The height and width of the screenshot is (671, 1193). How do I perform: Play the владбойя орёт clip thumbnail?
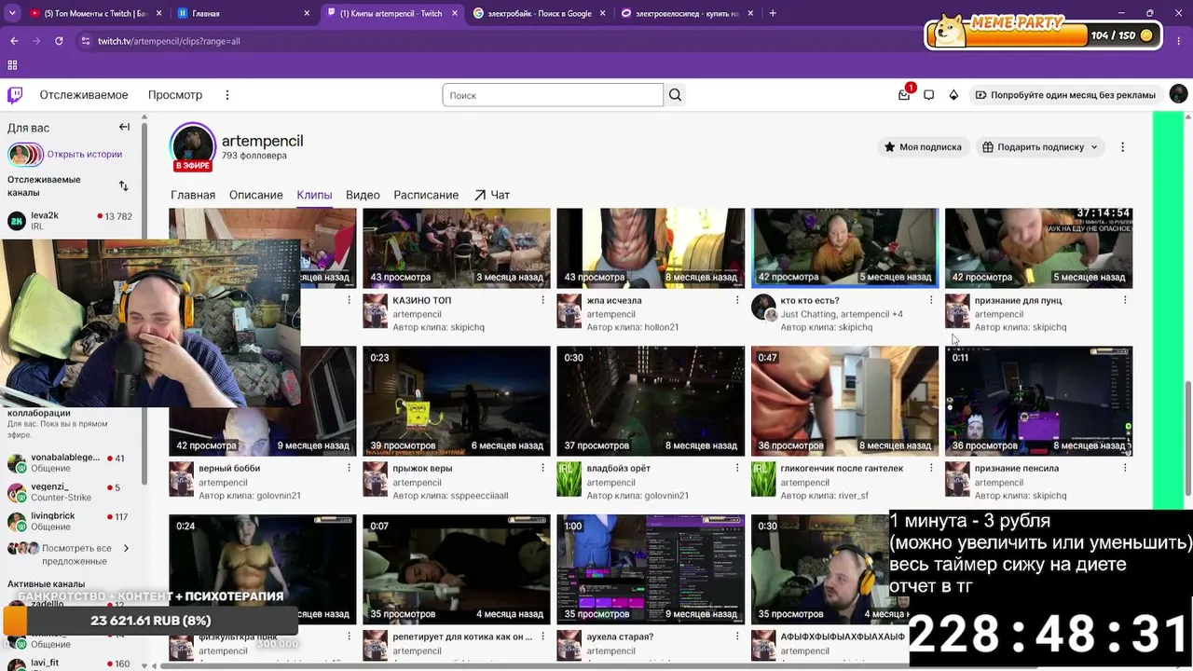pyautogui.click(x=651, y=401)
